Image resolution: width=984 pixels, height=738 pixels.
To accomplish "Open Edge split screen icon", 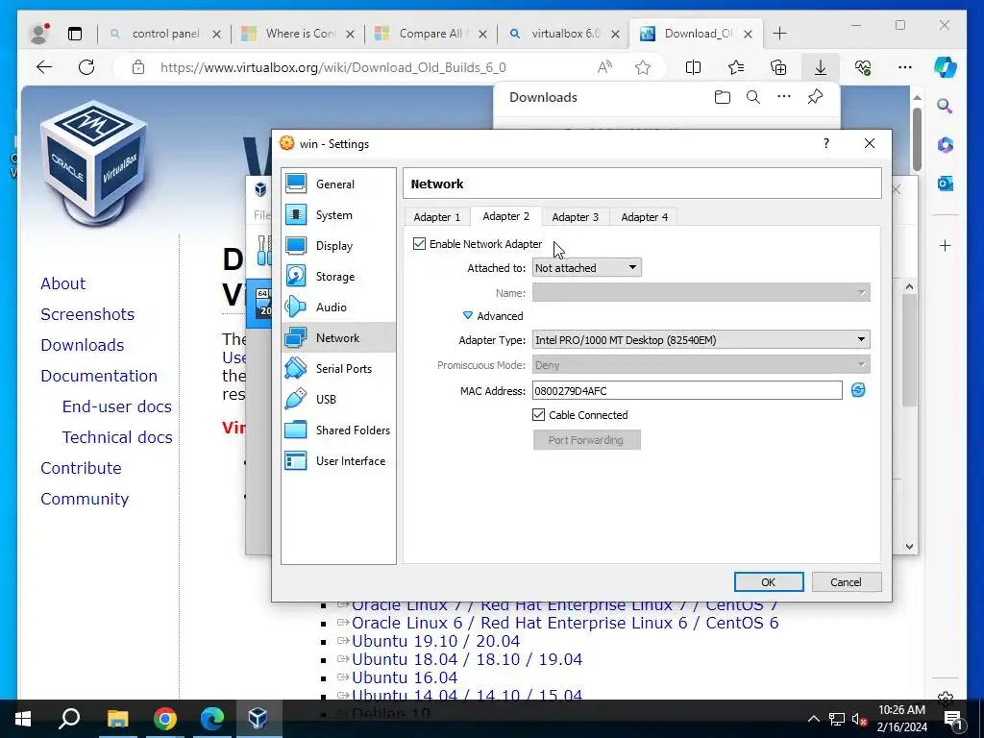I will point(693,67).
